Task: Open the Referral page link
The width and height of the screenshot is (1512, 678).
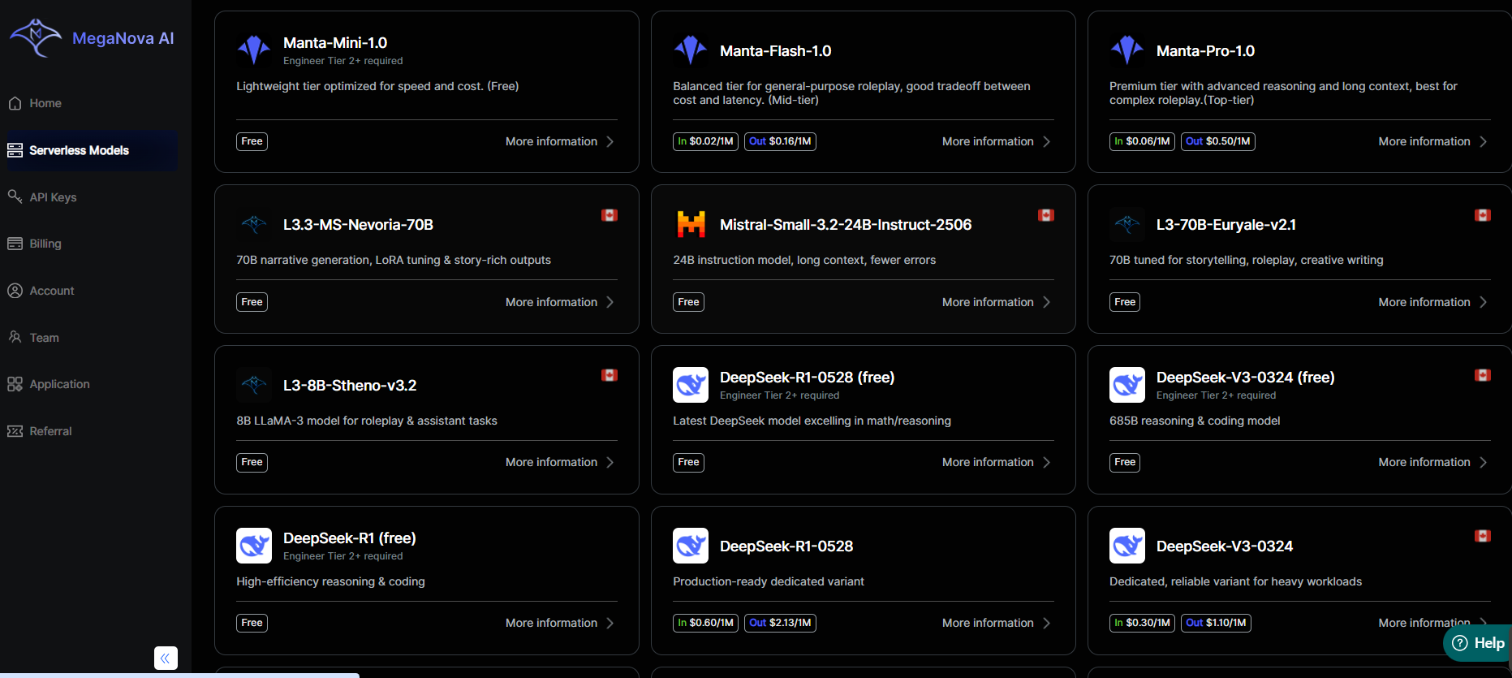Action: (x=50, y=431)
